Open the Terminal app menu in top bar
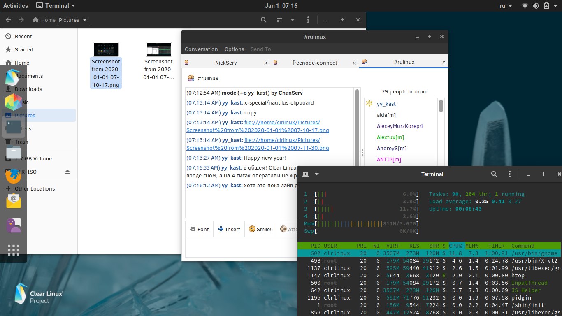This screenshot has height=316, width=562. (x=56, y=6)
